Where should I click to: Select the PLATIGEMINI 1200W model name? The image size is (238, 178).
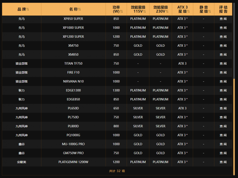73,162
